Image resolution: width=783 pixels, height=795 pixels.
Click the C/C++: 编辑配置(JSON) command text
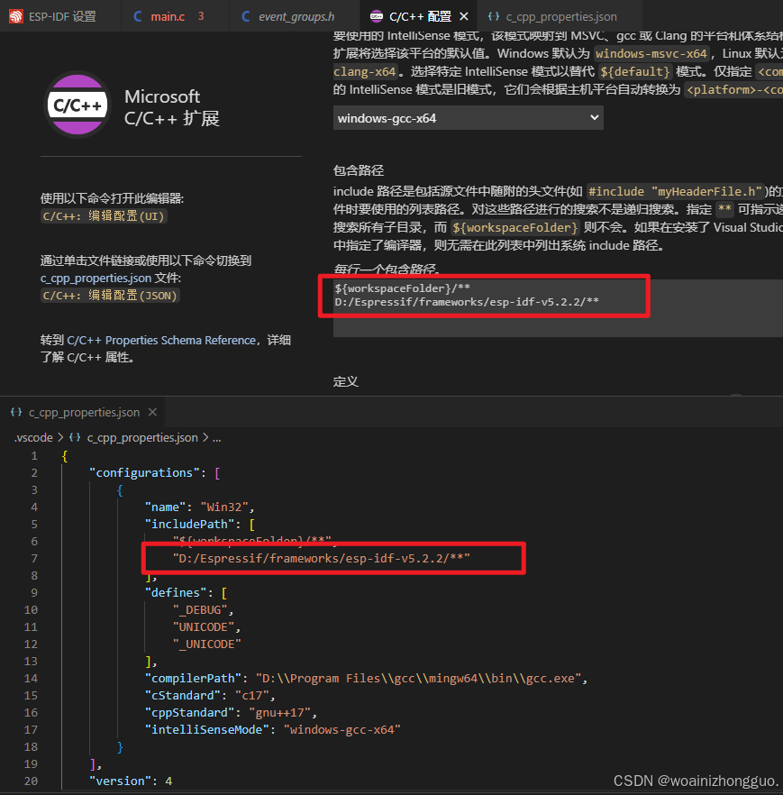[x=110, y=295]
